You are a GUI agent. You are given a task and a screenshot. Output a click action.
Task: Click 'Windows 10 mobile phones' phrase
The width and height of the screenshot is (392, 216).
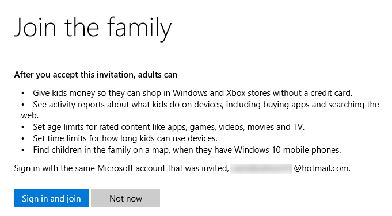[x=287, y=150]
